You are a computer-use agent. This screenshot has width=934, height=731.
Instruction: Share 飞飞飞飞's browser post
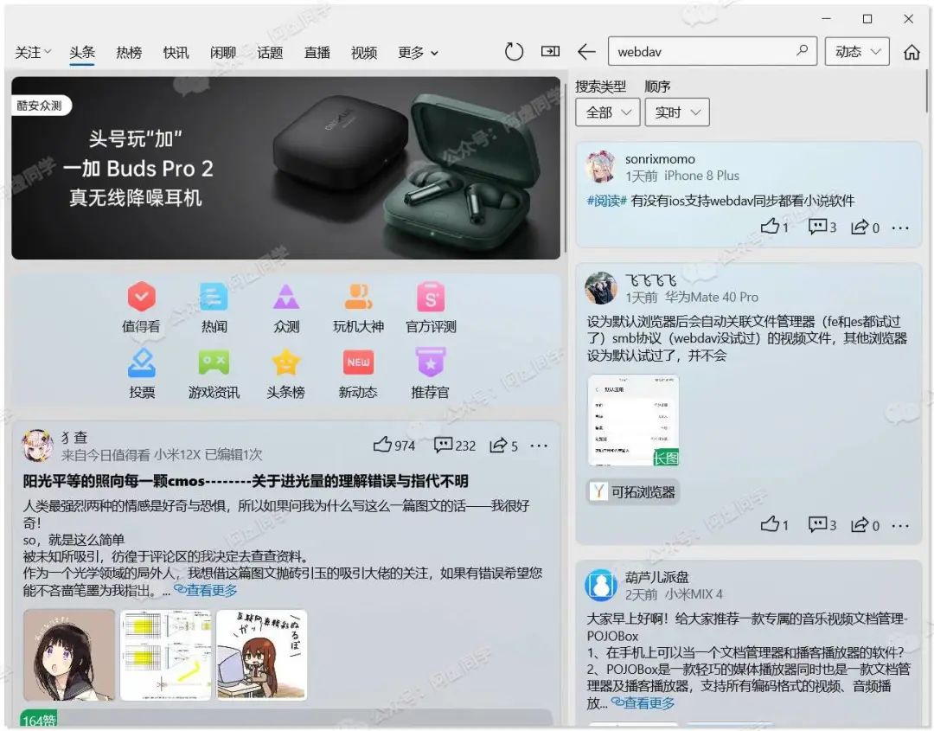pyautogui.click(x=865, y=524)
